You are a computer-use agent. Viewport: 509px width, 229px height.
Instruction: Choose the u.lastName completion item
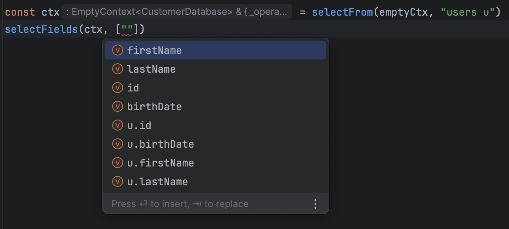[215, 182]
